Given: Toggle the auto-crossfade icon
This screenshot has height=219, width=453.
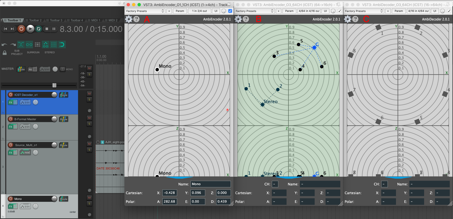Looking at the screenshot, I should tap(21, 44).
